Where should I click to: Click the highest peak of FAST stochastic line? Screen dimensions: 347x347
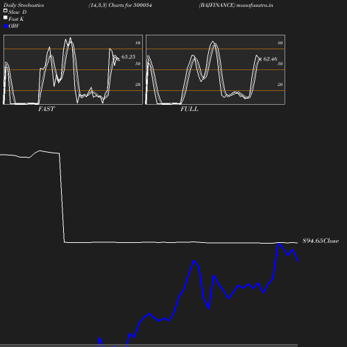coord(71,37)
